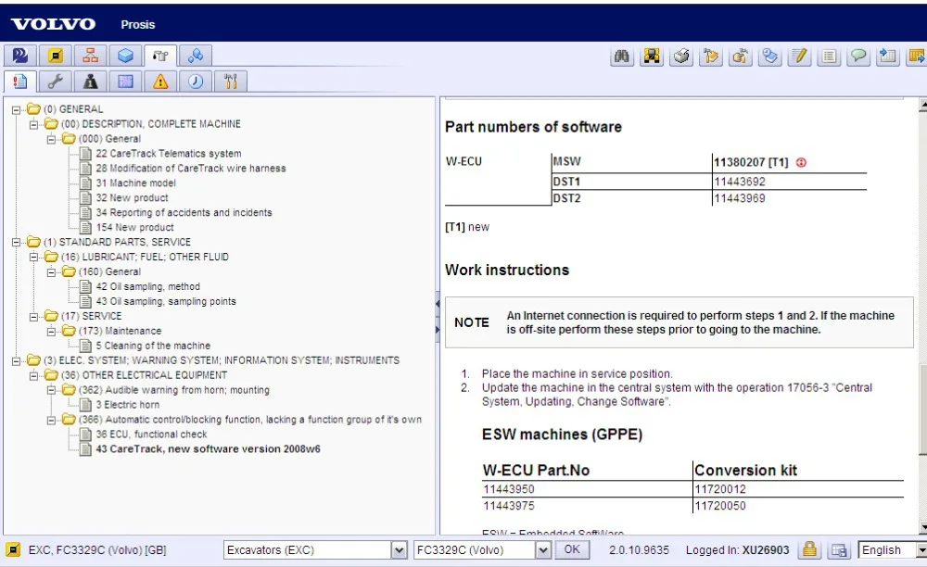Image resolution: width=927 pixels, height=567 pixels.
Task: Open the warning triangle tab
Action: [x=160, y=82]
